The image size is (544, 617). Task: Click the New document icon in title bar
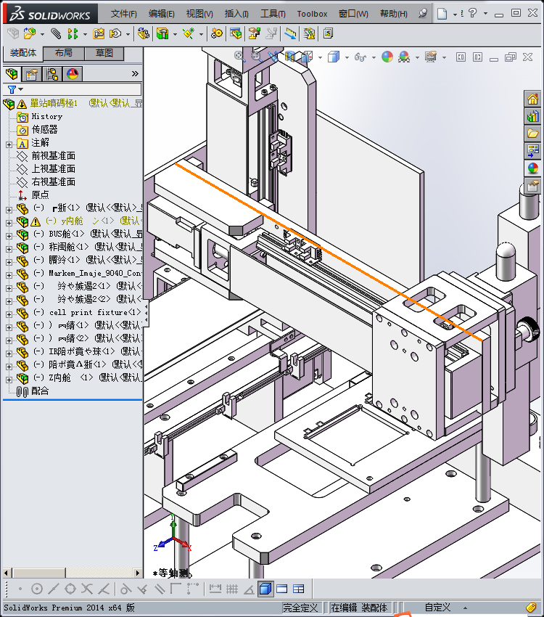pos(442,14)
